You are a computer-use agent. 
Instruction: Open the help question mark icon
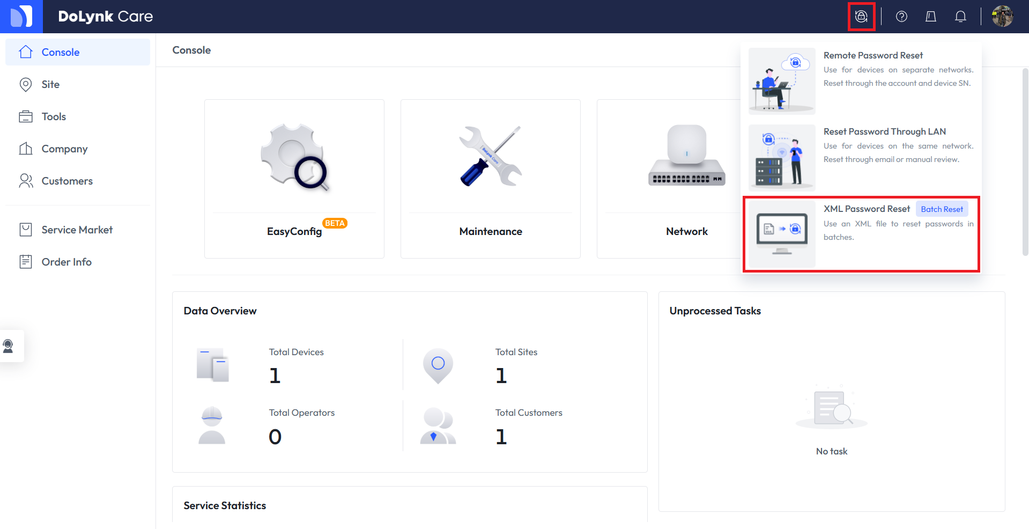[x=902, y=17]
